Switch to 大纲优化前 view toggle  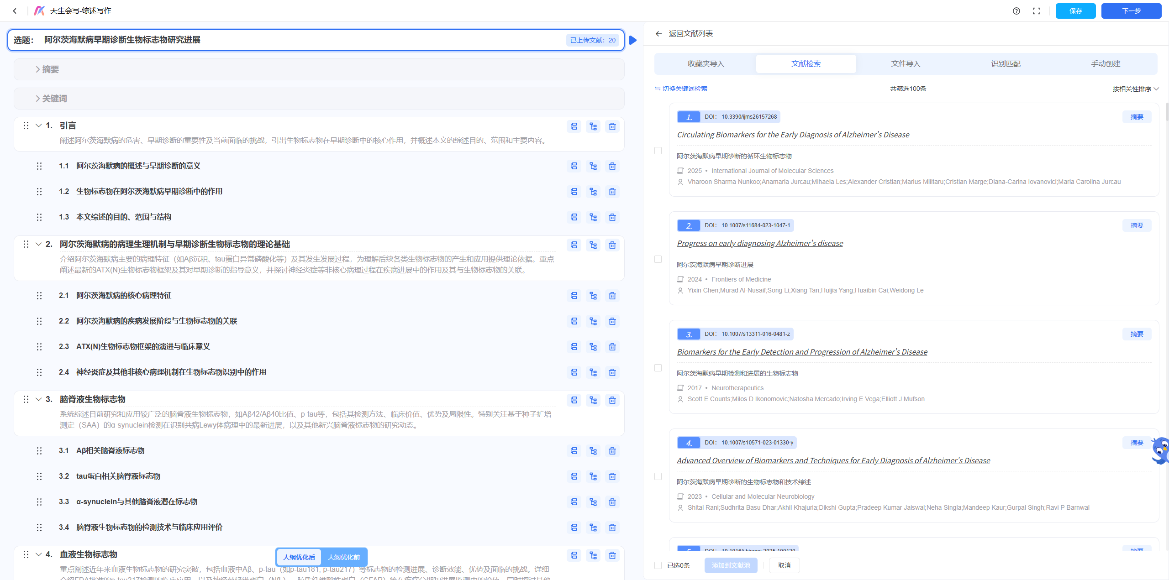(343, 557)
